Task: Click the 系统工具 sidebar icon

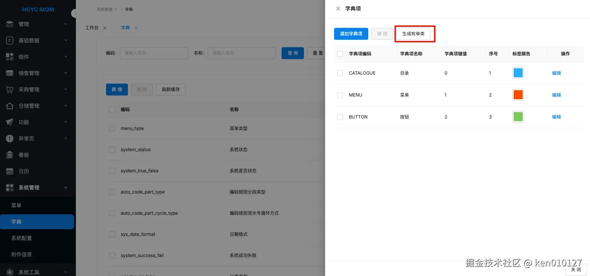Action: [x=10, y=272]
